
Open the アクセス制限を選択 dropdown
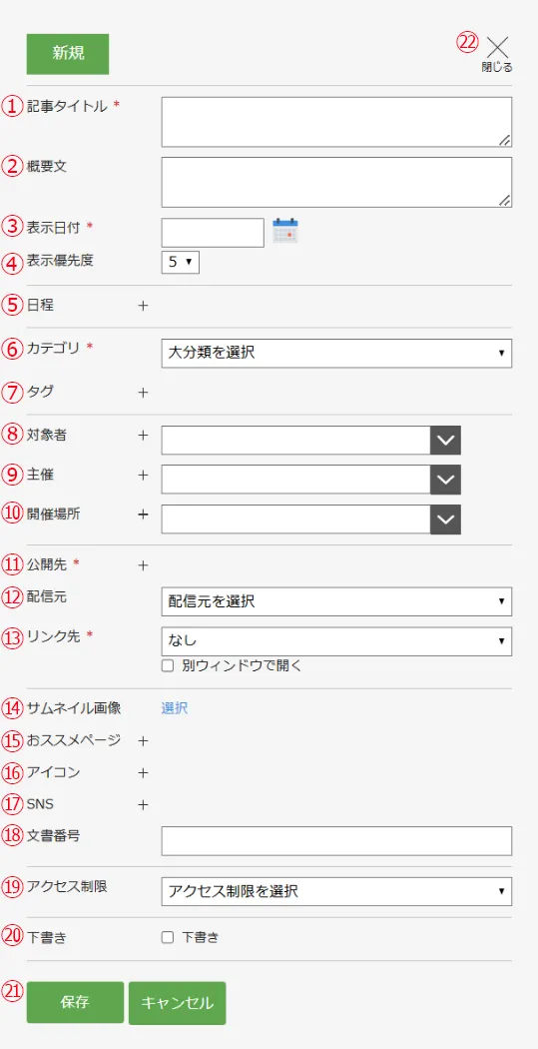tap(336, 892)
